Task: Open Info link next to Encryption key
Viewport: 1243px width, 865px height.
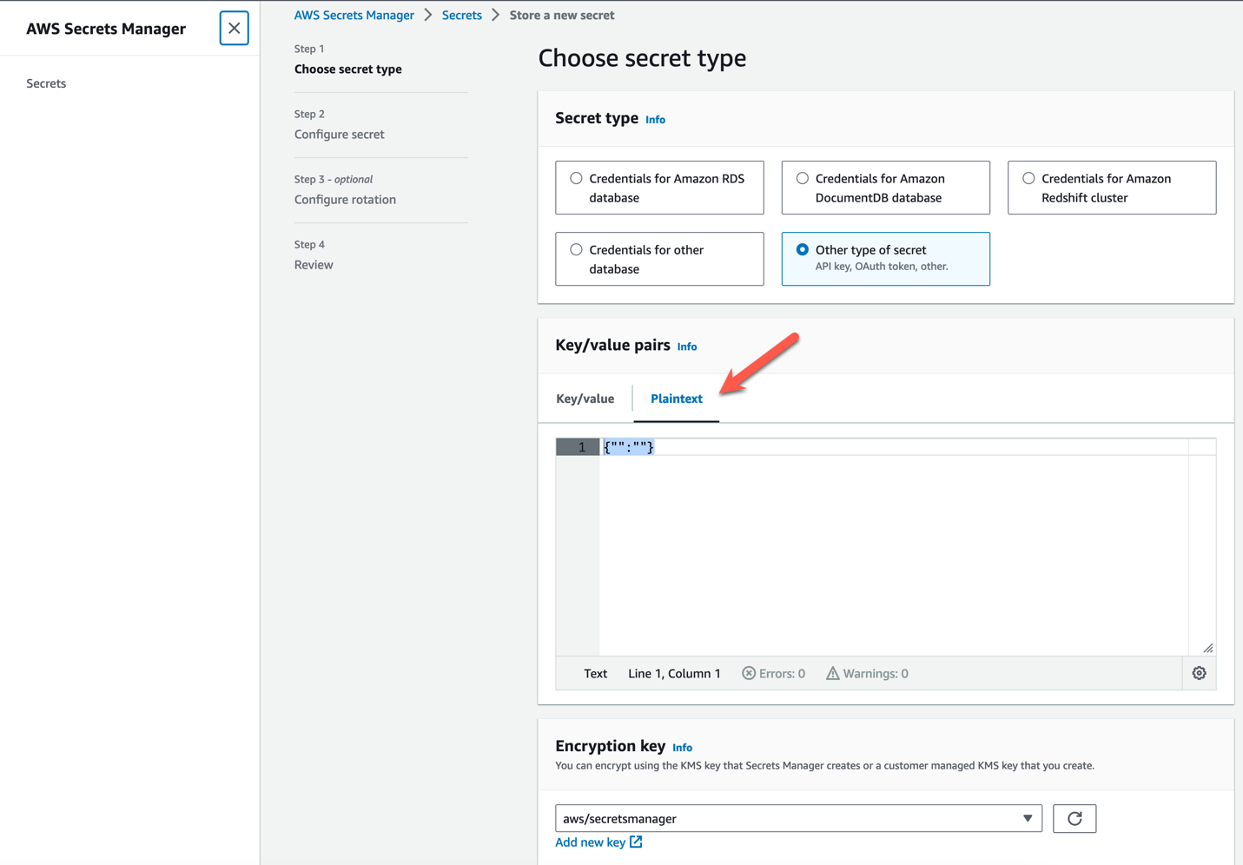Action: coord(682,748)
